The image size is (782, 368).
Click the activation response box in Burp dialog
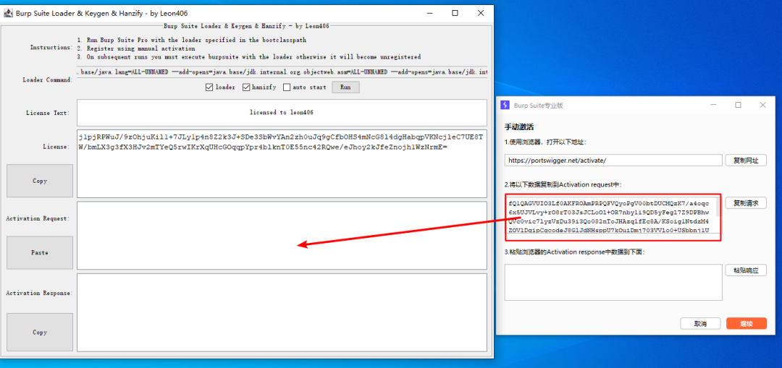[x=613, y=283]
